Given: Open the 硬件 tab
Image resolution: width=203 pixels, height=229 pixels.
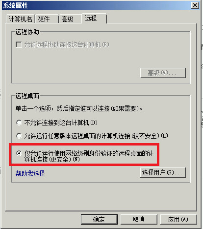Looking at the screenshot, I should 47,19.
